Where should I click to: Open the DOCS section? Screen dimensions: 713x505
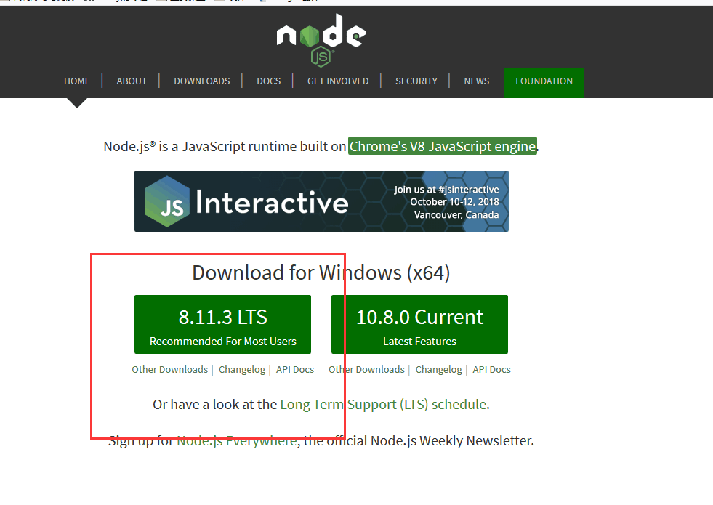coord(268,81)
